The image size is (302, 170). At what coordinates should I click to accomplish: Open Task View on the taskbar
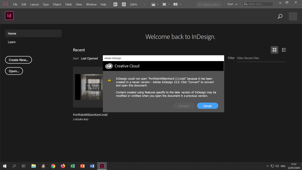tap(24, 166)
